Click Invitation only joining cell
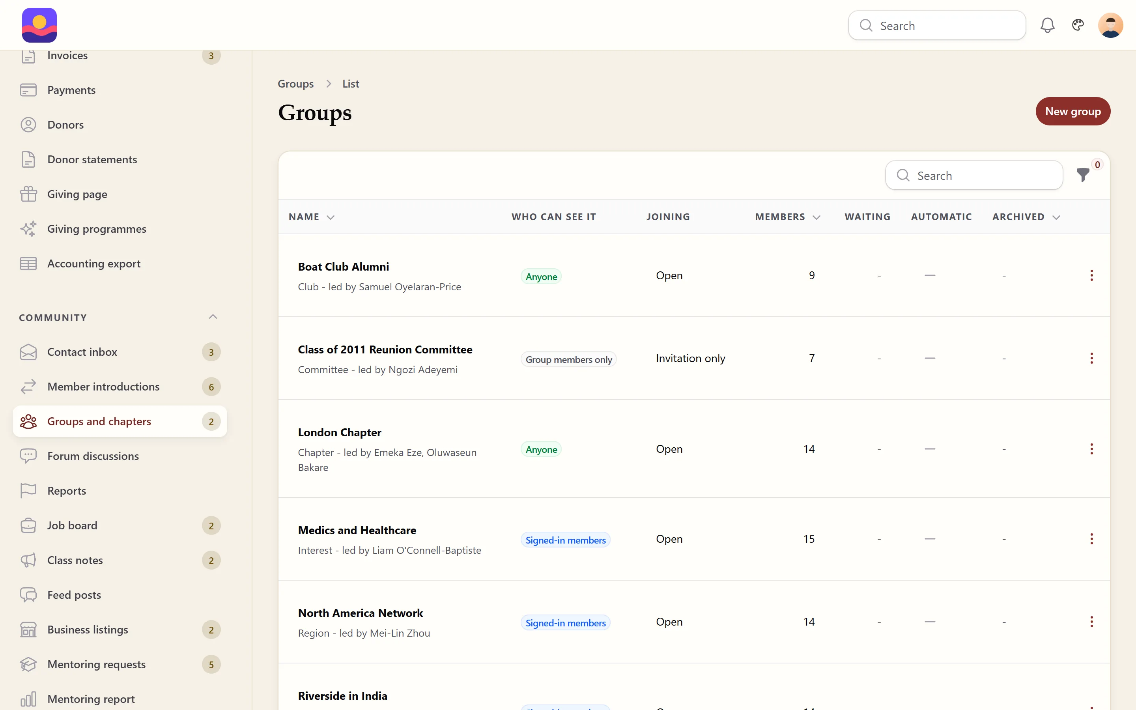Viewport: 1136px width, 710px height. click(x=690, y=358)
